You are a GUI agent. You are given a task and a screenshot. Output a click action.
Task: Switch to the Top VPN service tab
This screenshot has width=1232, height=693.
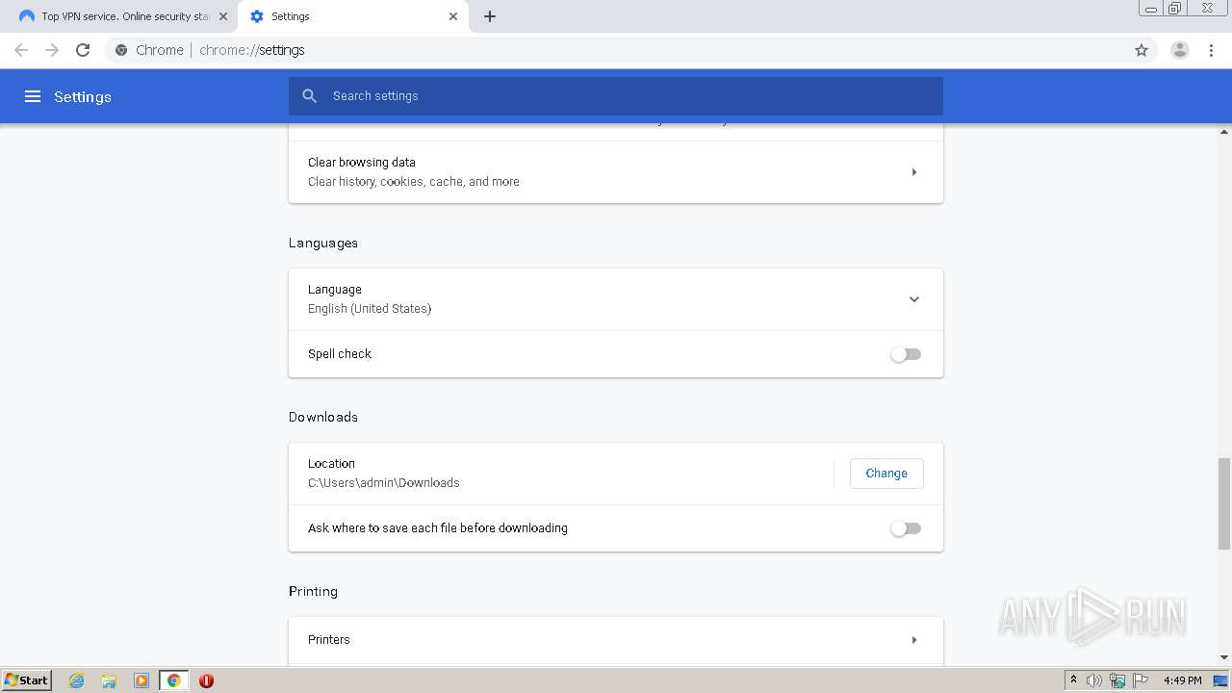point(123,16)
